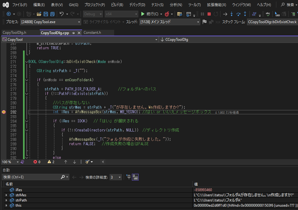Click the Step Out arrow icon
The width and height of the screenshot is (298, 210).
[x=245, y=14]
